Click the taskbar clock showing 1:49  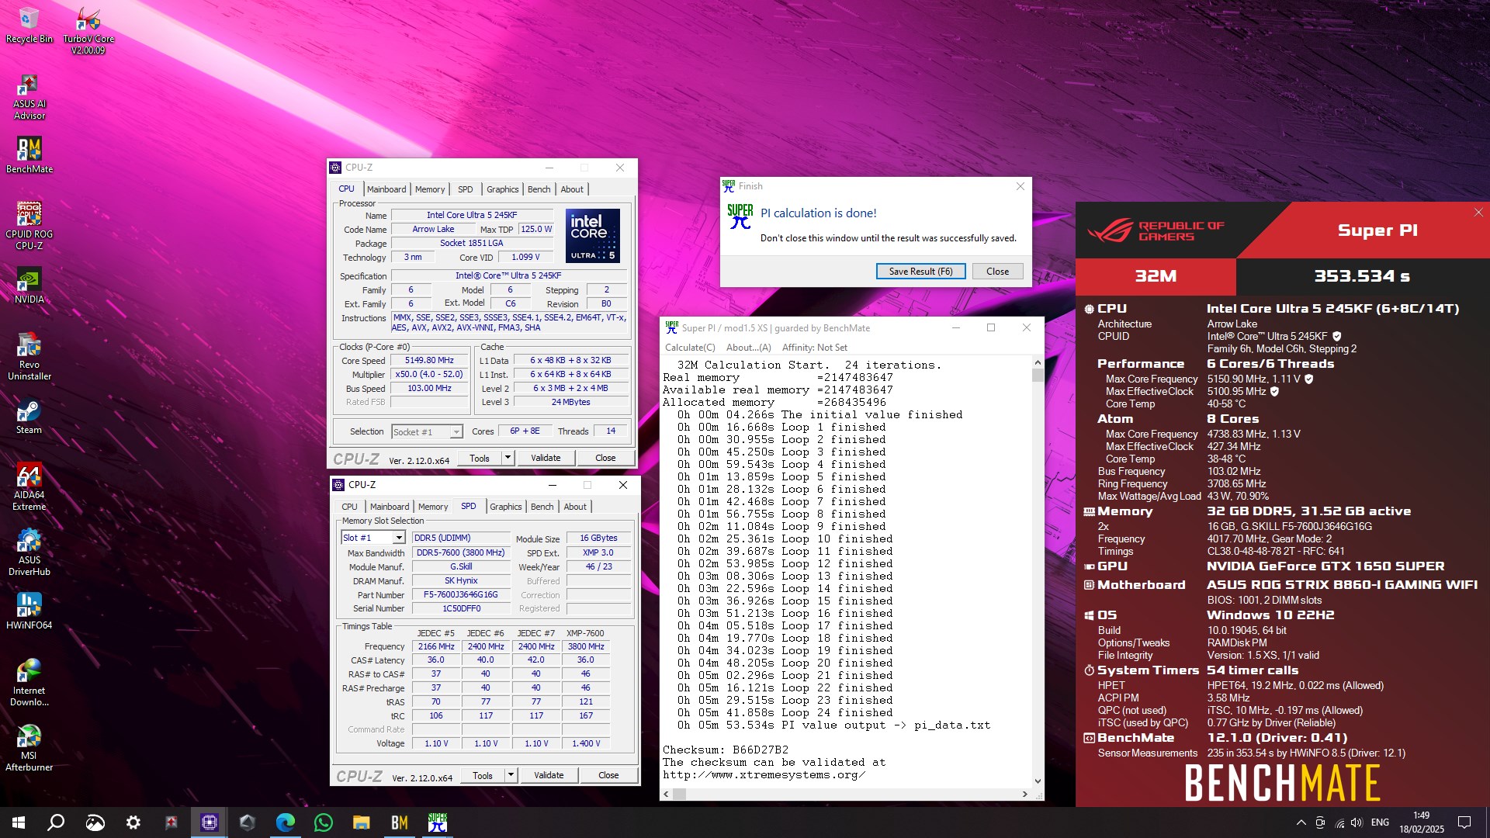[x=1421, y=822]
